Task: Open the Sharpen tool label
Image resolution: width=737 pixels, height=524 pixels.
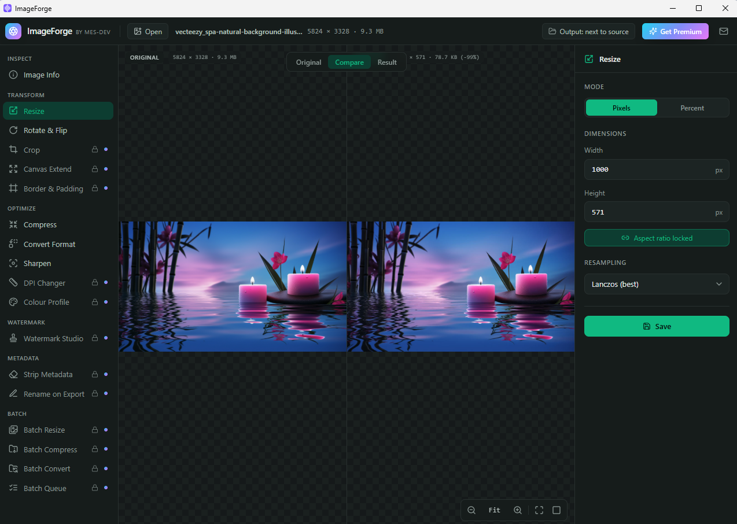Action: click(x=38, y=263)
